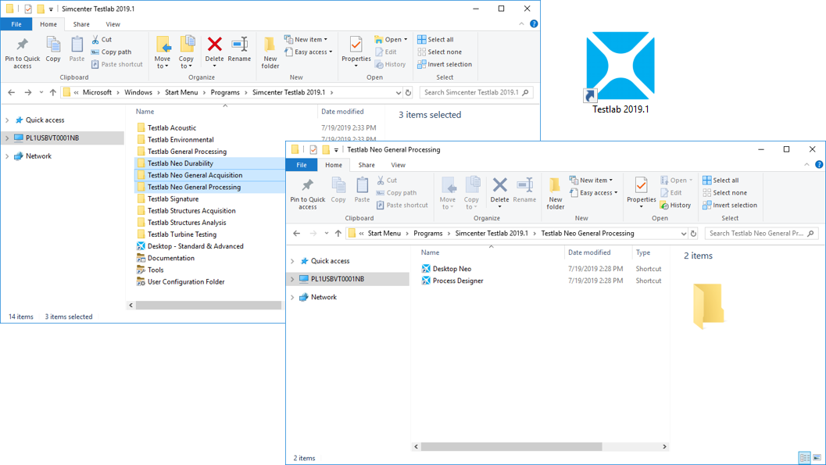
Task: Click New folder in the Testlab Neo window
Action: [555, 192]
